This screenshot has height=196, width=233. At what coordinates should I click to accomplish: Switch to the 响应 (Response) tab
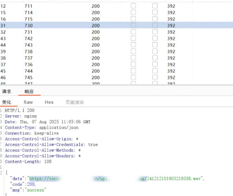pos(29,92)
